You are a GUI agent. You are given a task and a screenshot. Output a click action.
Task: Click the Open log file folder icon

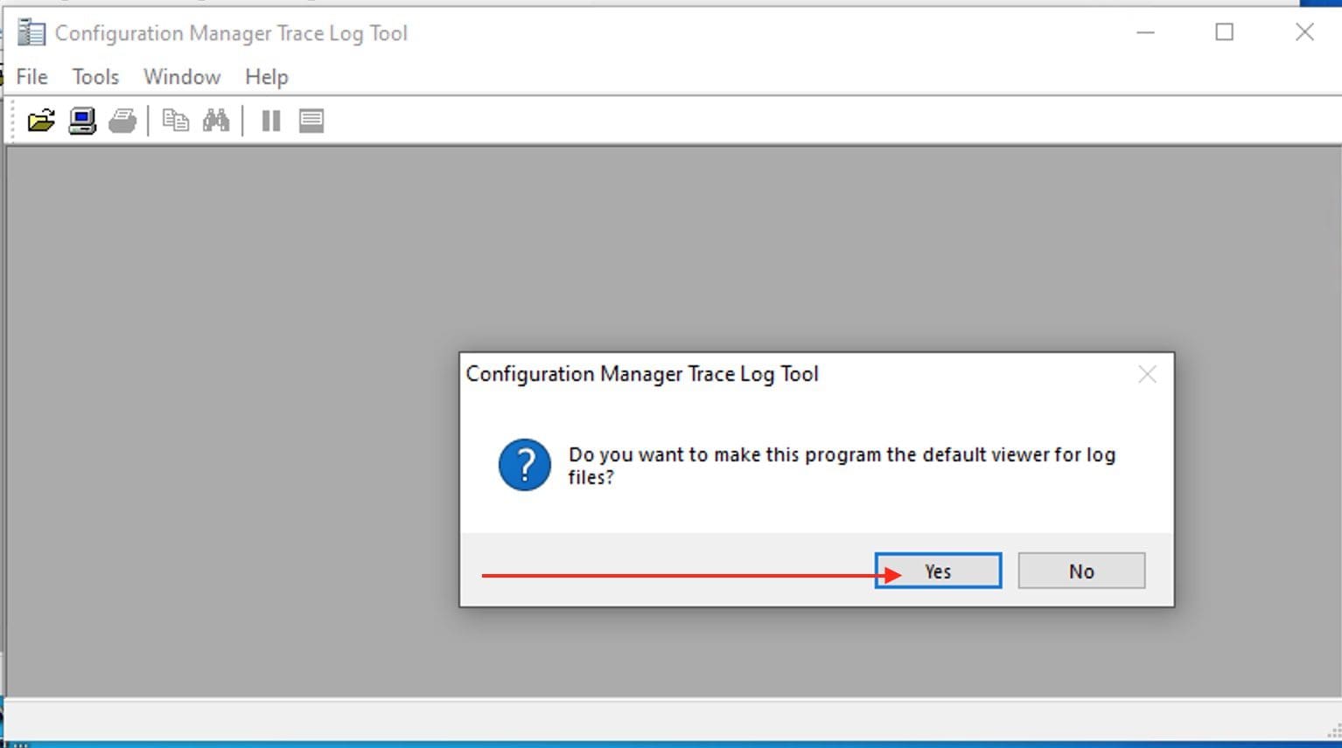[x=40, y=121]
